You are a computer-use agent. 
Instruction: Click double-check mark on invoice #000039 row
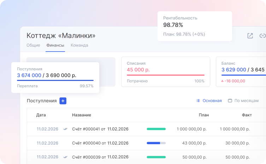coord(65,157)
